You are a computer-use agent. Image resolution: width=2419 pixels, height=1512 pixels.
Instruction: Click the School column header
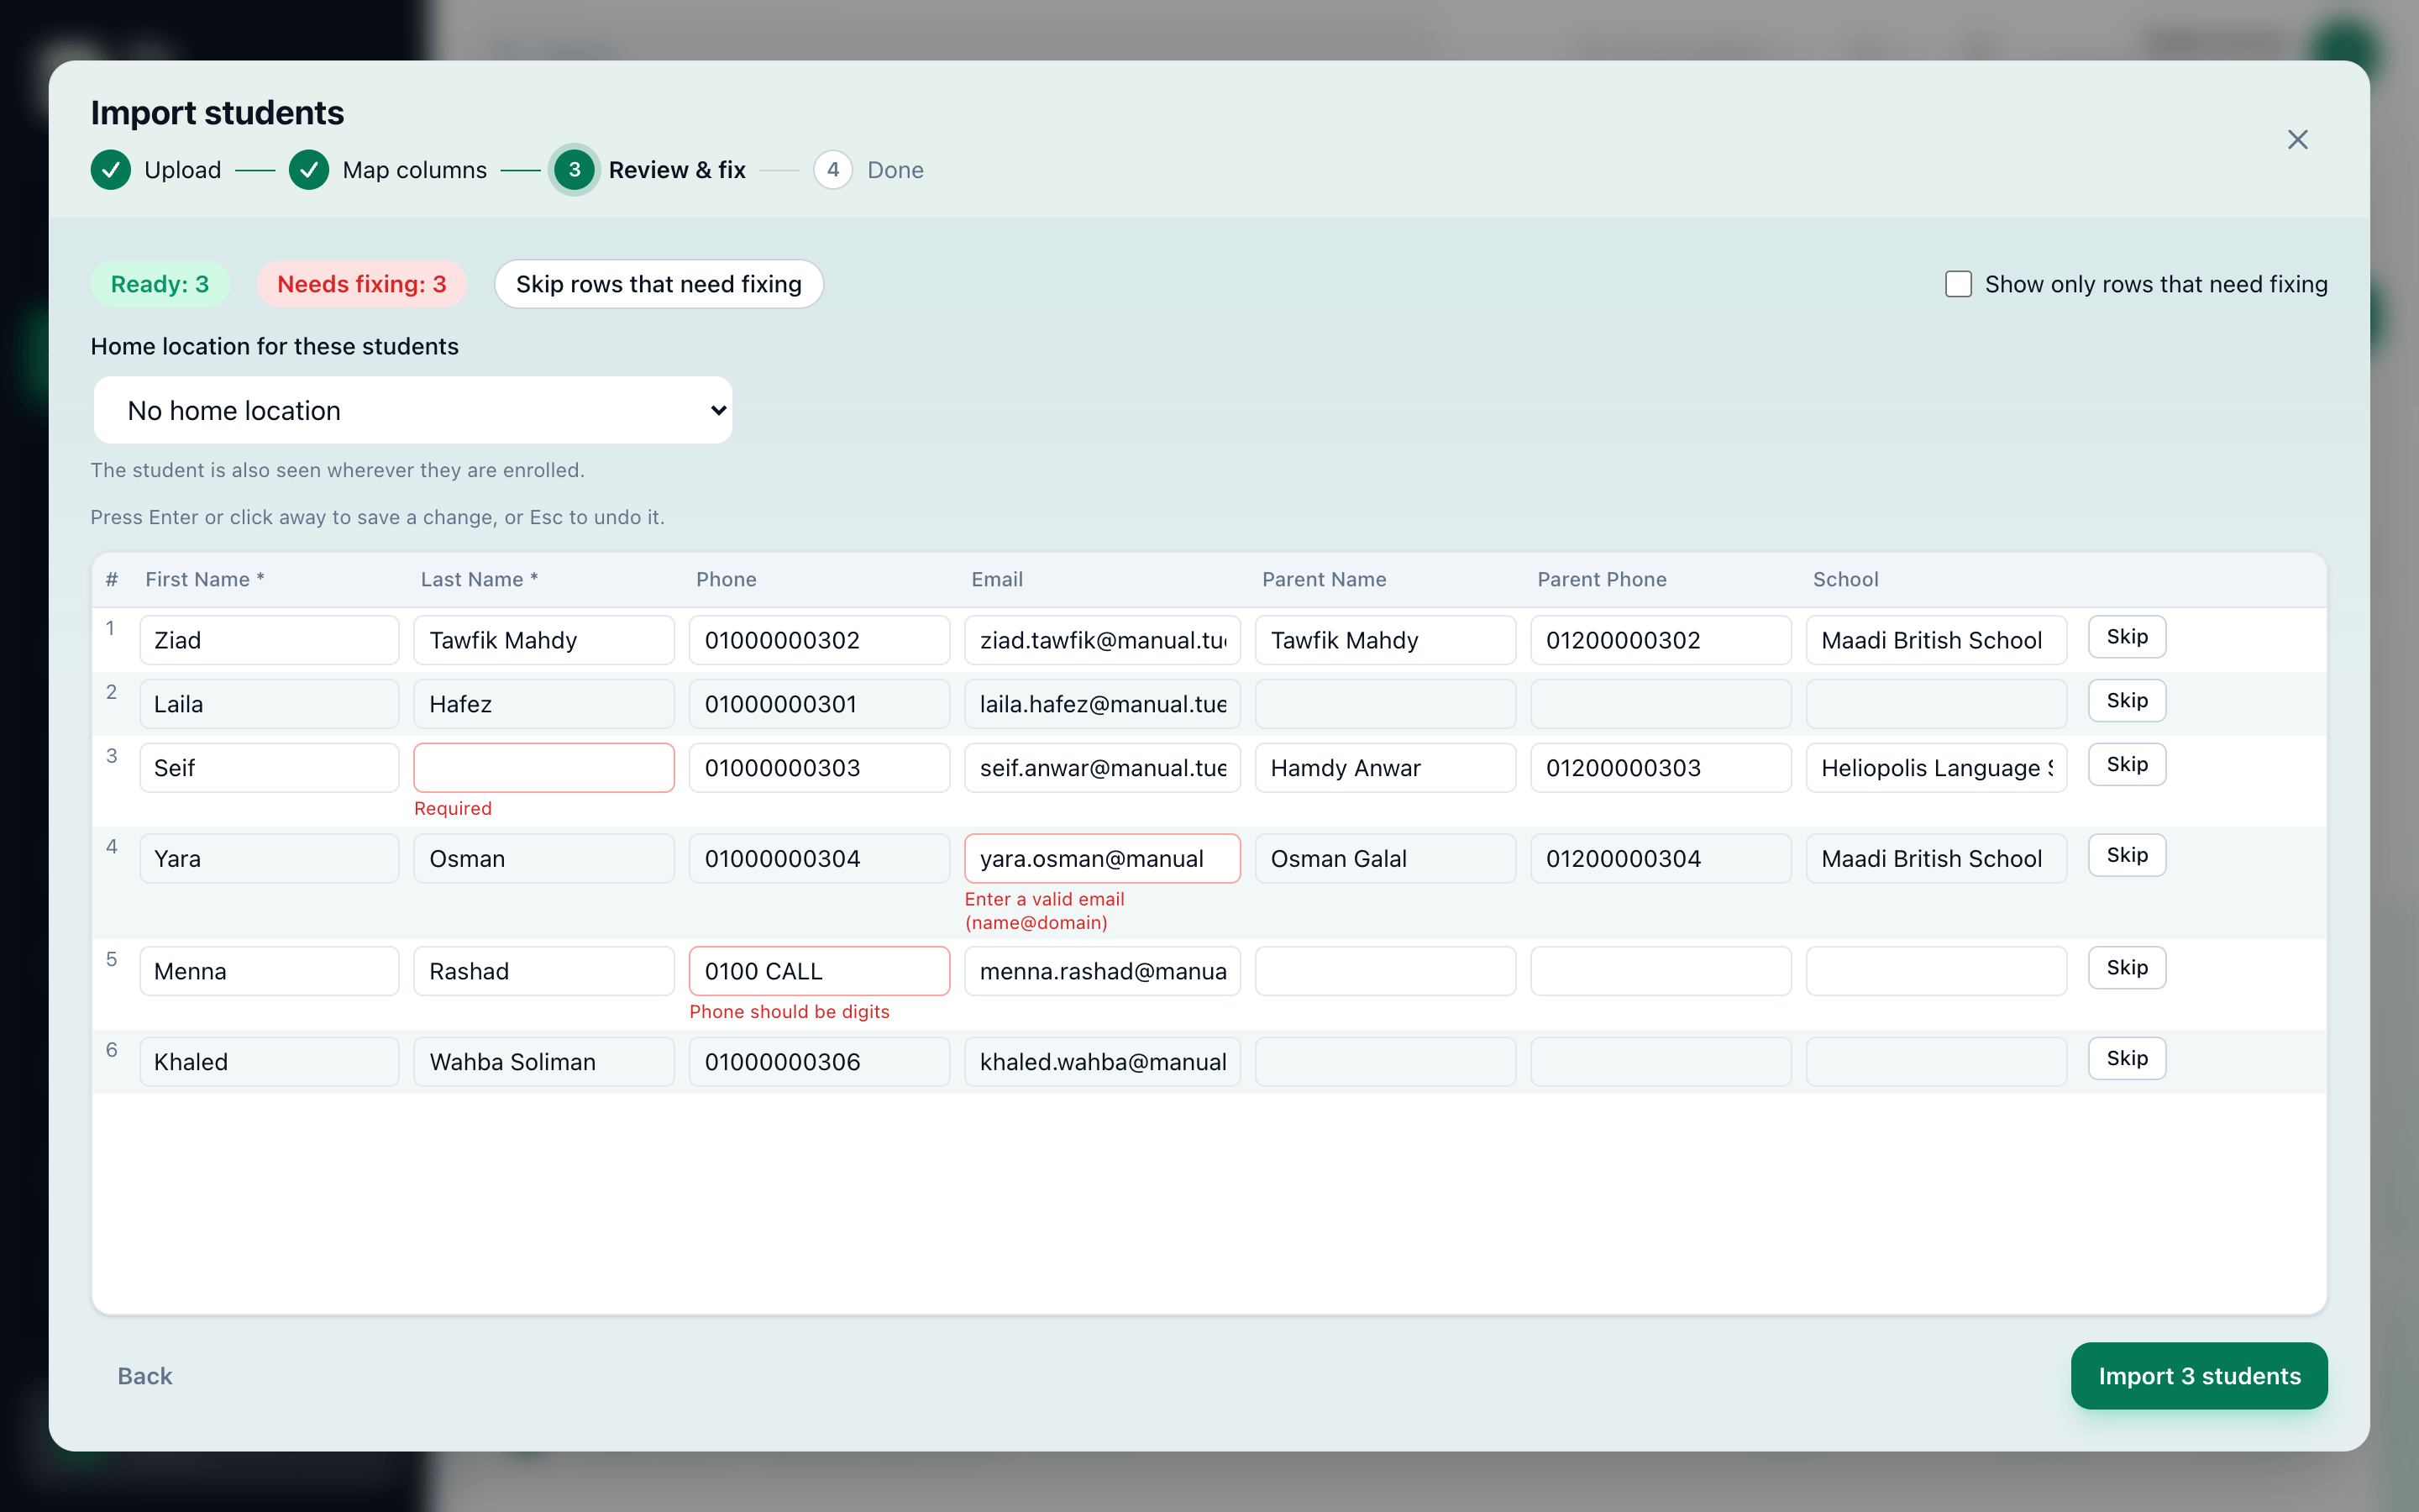(1845, 579)
